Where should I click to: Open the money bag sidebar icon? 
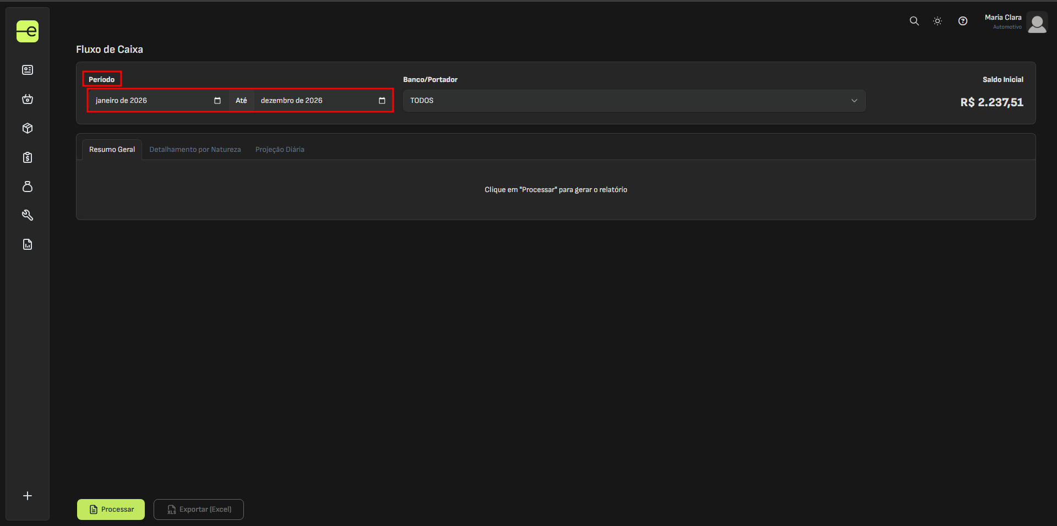click(x=28, y=187)
